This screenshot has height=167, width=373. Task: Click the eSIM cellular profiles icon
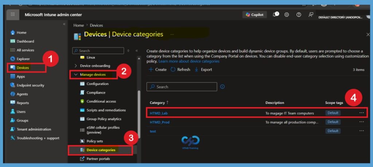(x=82, y=130)
